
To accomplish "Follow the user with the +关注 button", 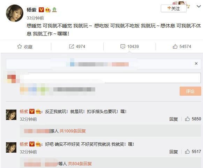I will [x=174, y=9].
